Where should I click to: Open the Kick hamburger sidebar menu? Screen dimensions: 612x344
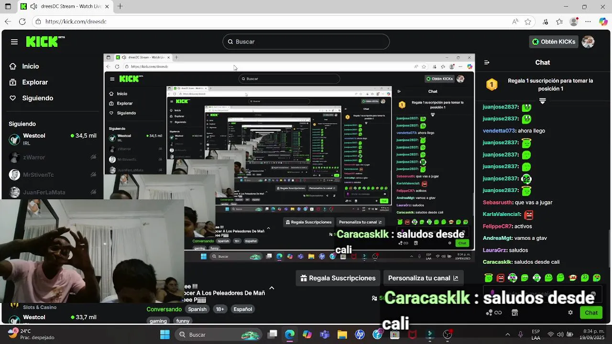click(14, 42)
